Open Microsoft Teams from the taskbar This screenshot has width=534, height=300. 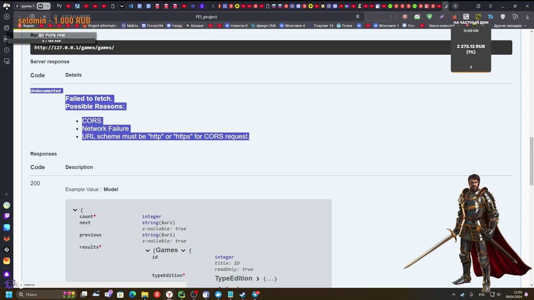[108, 295]
